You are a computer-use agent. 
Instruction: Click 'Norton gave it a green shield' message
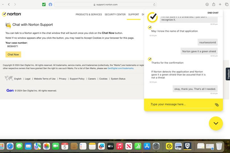(x=199, y=51)
